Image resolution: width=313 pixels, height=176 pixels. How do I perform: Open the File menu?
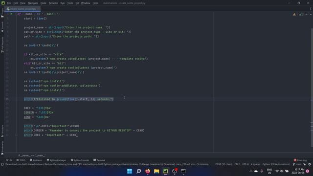(9, 3)
